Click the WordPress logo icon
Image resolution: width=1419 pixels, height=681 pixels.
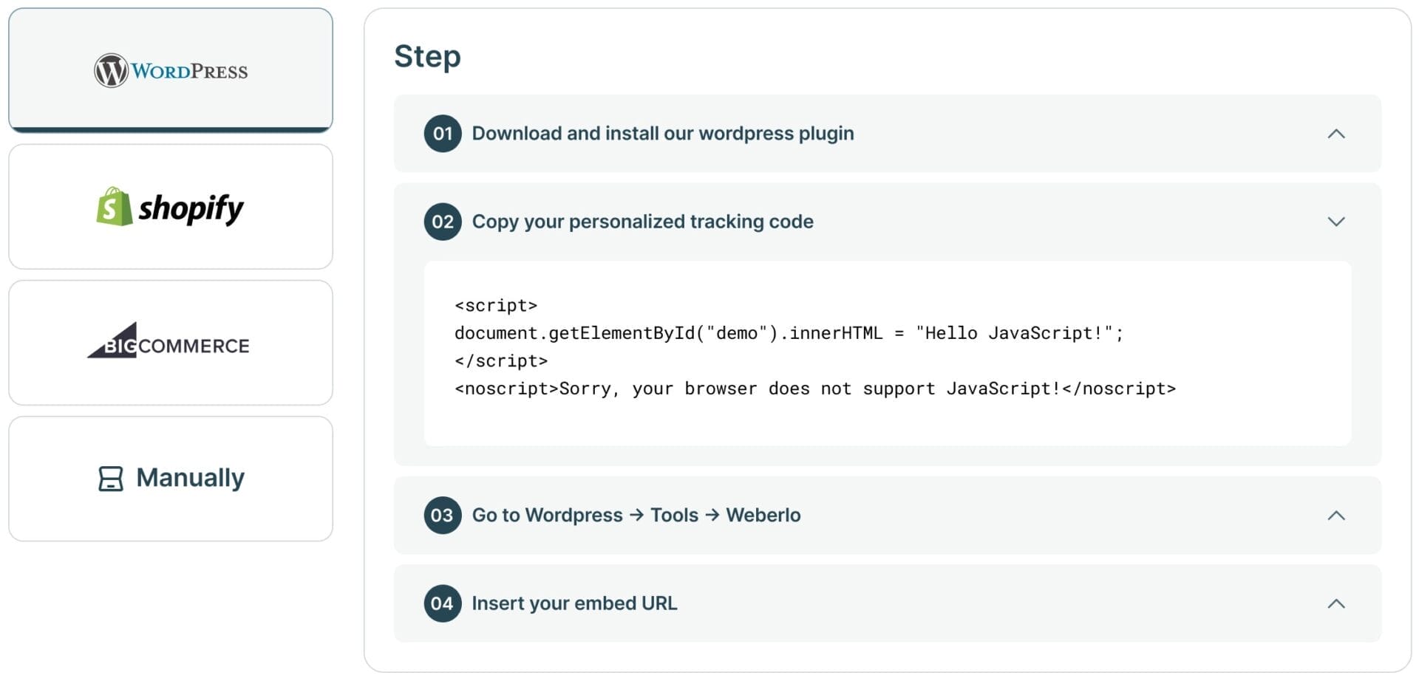pyautogui.click(x=109, y=69)
